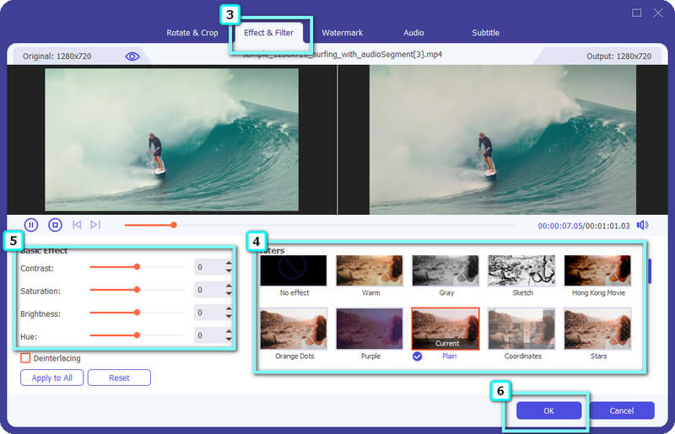Viewport: 675px width, 434px height.
Task: Click the Saturation slider handle
Action: pyautogui.click(x=137, y=290)
